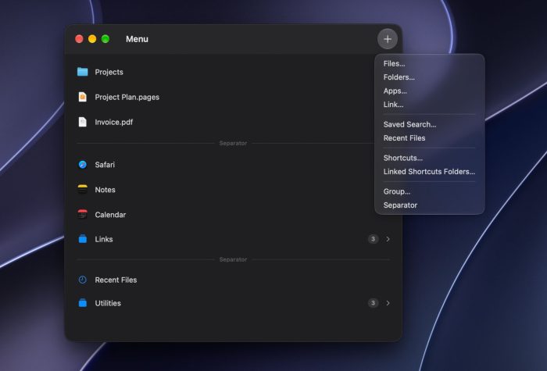The width and height of the screenshot is (547, 371).
Task: Expand the Utilities group chevron
Action: 388,303
